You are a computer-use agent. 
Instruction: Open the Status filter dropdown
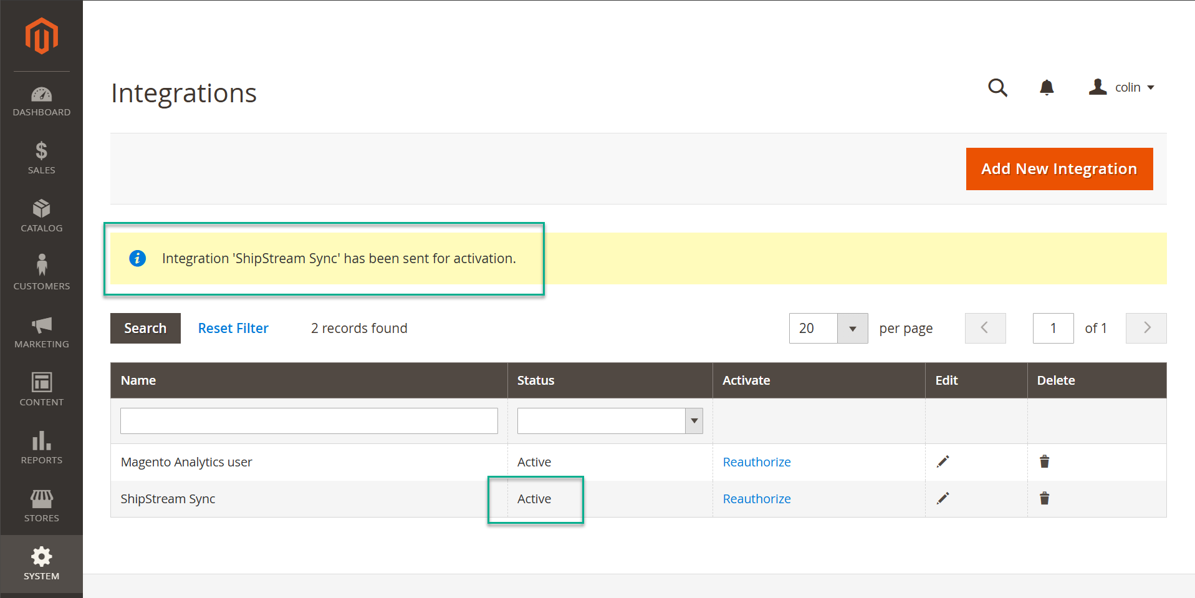[694, 421]
